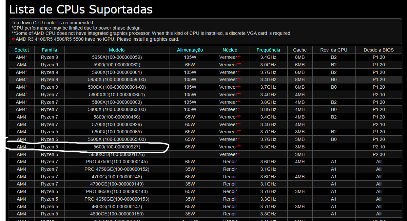Click Renoir core in PRO 4750G row

pyautogui.click(x=230, y=162)
